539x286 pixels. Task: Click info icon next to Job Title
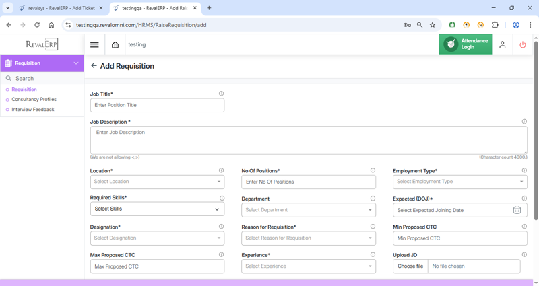point(221,94)
